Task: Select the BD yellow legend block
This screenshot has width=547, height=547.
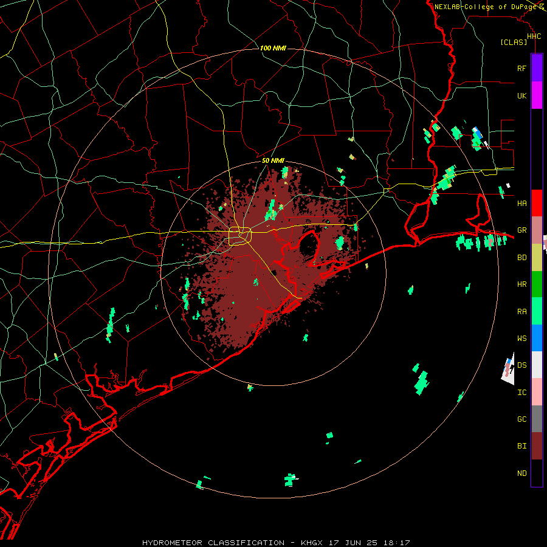Action: pos(537,257)
